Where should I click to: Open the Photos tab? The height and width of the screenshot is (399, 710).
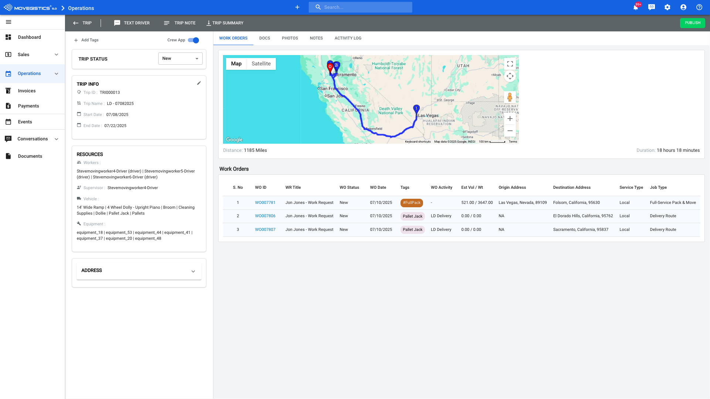[290, 38]
